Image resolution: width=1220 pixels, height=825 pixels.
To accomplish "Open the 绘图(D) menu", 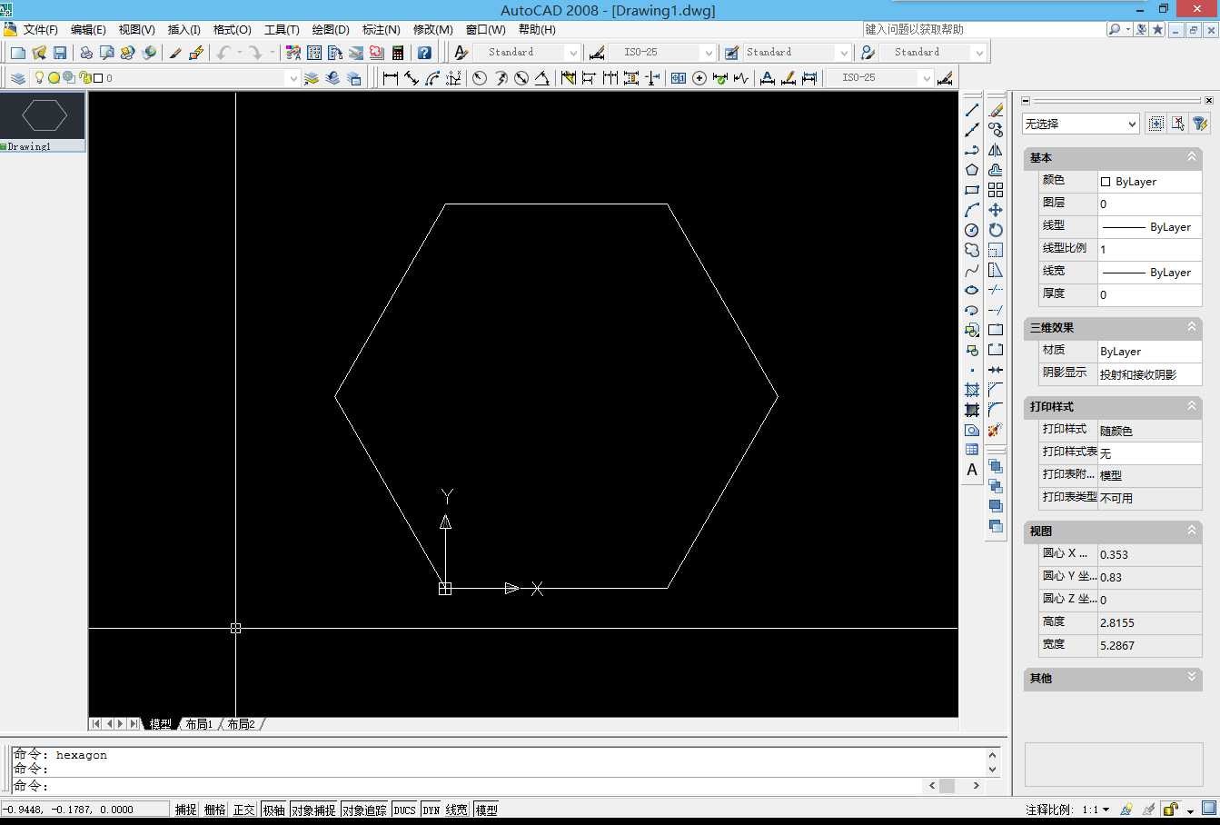I will point(331,30).
